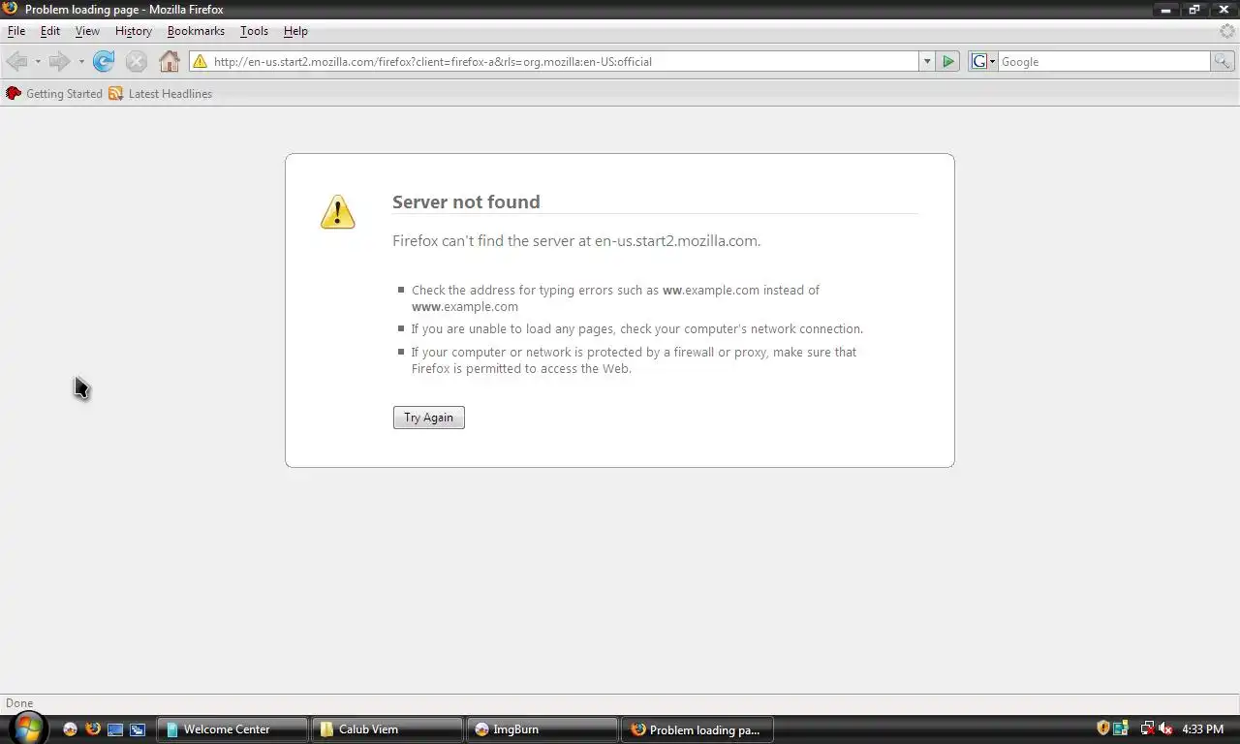The image size is (1240, 744).
Task: Click the warning triangle icon on error page
Action: 338,212
